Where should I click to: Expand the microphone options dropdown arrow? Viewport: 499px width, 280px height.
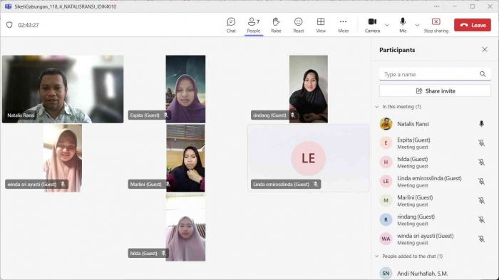pyautogui.click(x=417, y=25)
